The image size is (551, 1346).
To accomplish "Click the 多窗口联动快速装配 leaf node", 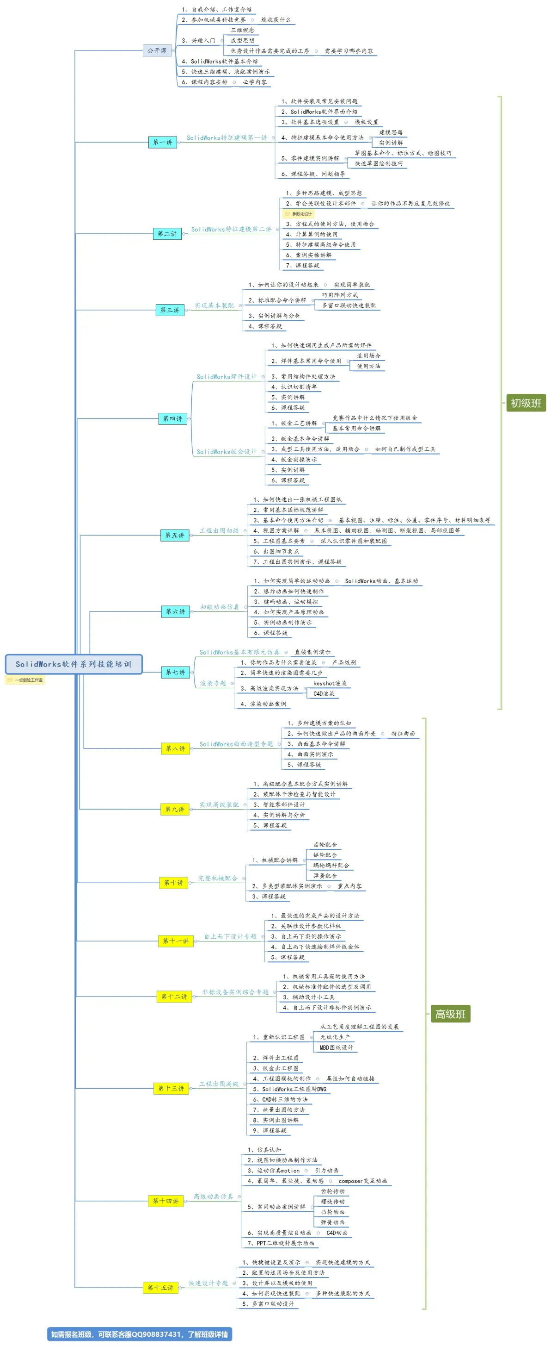I will (x=349, y=305).
